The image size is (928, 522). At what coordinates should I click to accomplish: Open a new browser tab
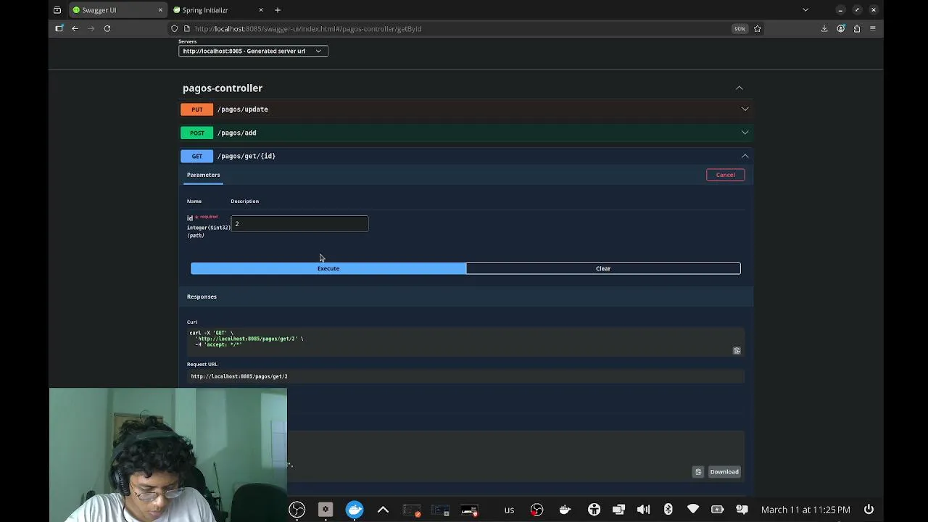[x=278, y=10]
